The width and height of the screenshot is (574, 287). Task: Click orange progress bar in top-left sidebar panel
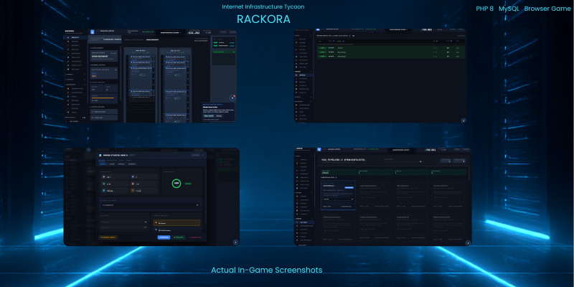click(x=104, y=98)
